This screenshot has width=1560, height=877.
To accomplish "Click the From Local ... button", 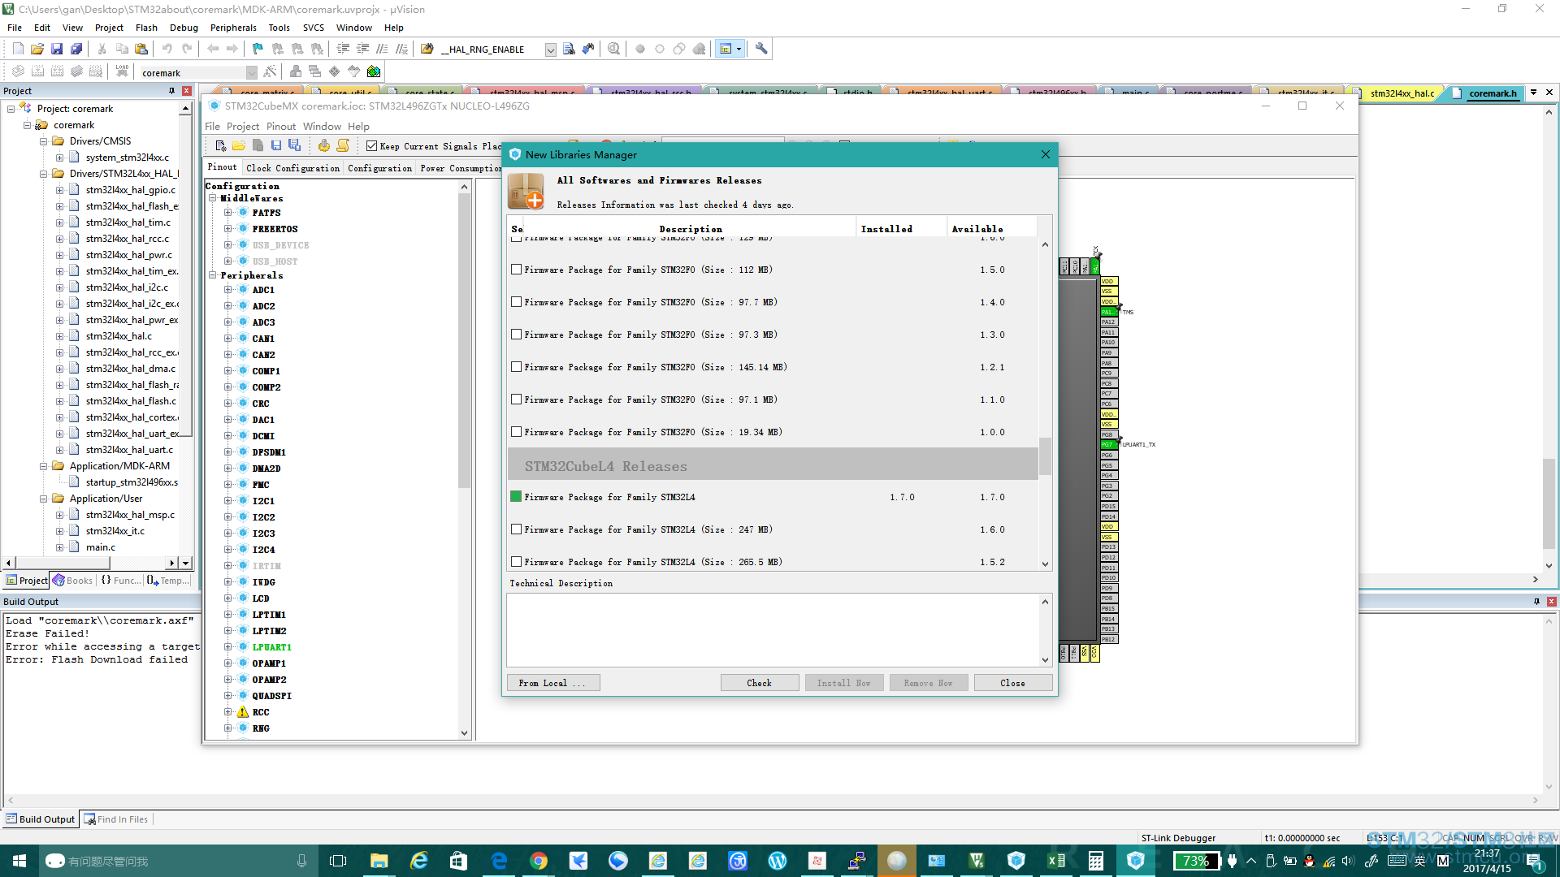I will (553, 683).
